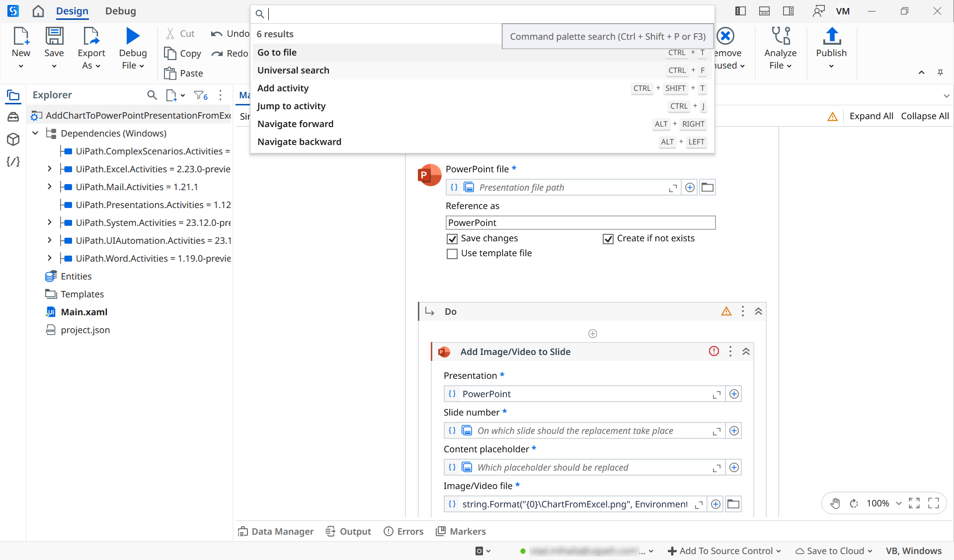Screen dimensions: 954x560
Task: Click Add To Source Control button
Action: (x=724, y=551)
